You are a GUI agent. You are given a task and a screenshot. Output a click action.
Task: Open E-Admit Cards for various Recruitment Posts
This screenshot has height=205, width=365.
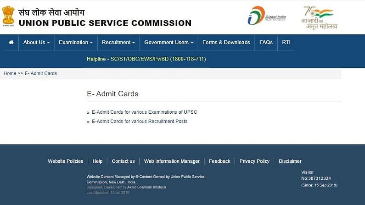(140, 122)
